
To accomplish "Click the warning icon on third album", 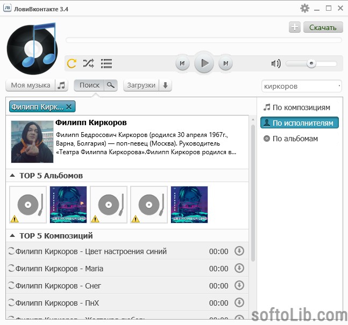I will tap(95, 219).
